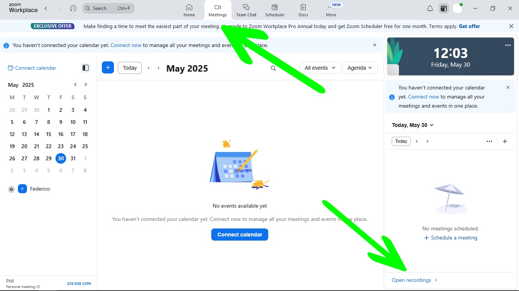Image resolution: width=519 pixels, height=291 pixels.
Task: Expand the All events dropdown
Action: 320,68
